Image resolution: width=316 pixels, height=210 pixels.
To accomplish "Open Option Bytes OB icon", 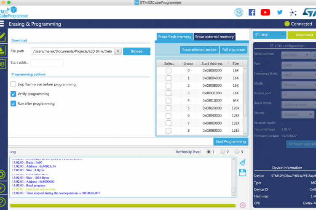I will 3,64.
